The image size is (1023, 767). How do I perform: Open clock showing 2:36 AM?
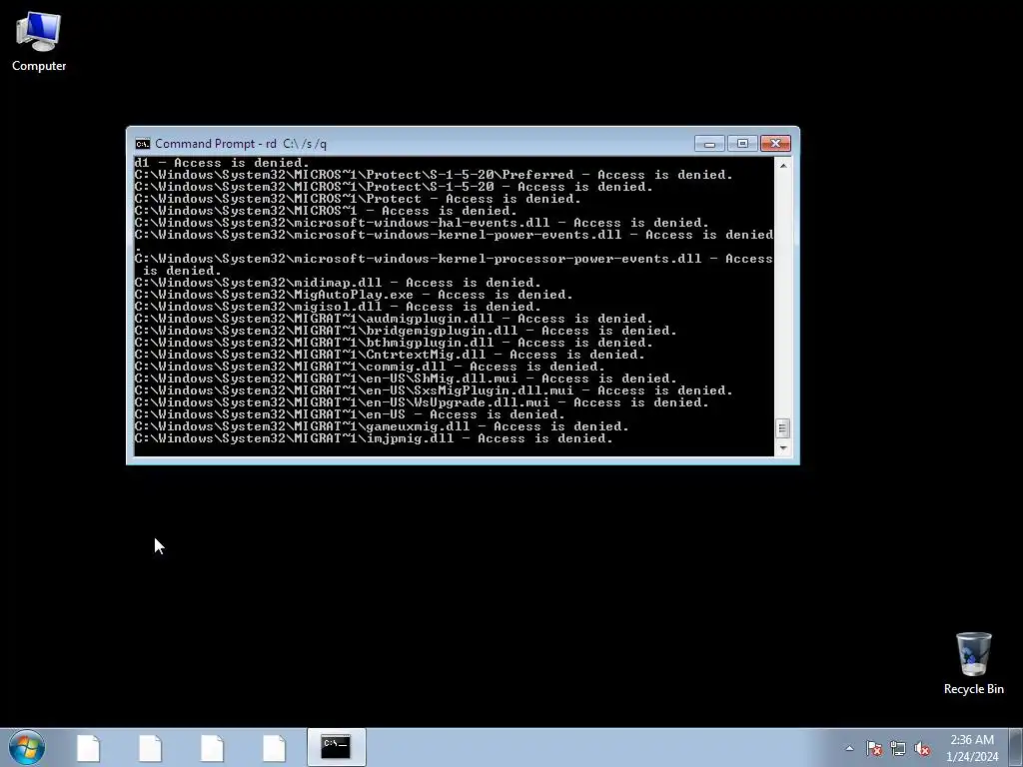point(972,748)
